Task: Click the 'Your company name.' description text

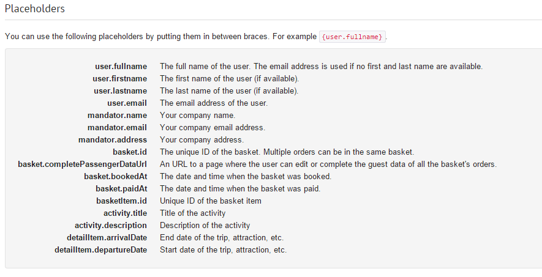Action: coord(197,116)
